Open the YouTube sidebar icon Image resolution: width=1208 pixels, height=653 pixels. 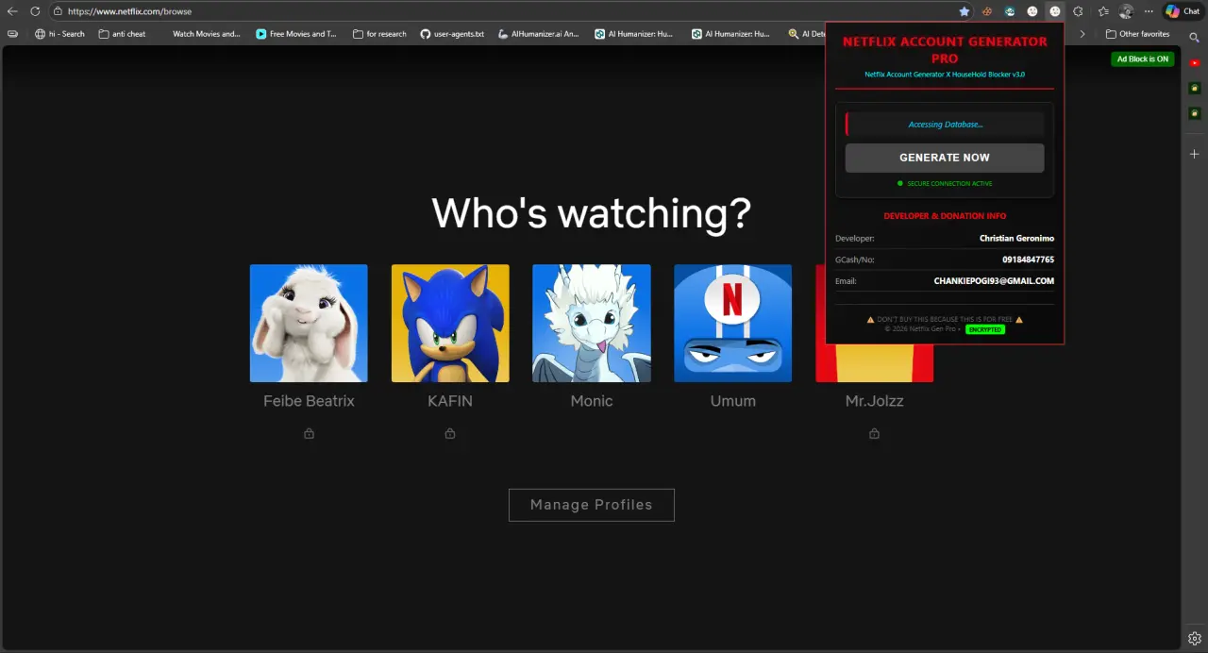(1195, 62)
